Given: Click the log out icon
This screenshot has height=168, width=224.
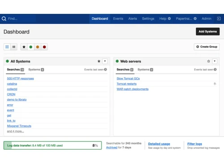Looking at the screenshot, I should pyautogui.click(x=219, y=19).
